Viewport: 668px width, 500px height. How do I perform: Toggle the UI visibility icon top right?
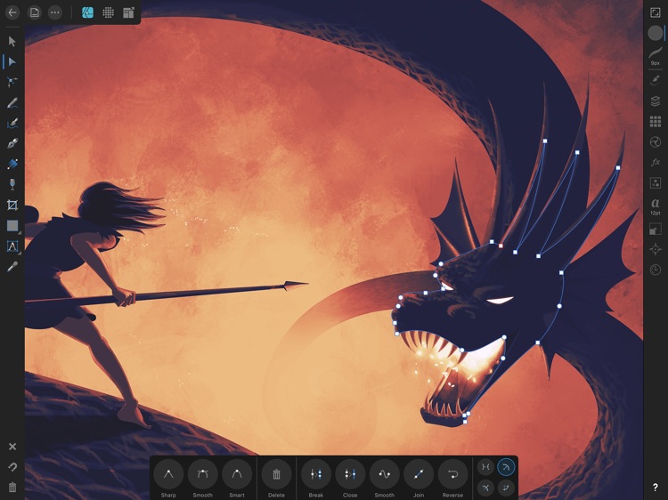tap(655, 12)
